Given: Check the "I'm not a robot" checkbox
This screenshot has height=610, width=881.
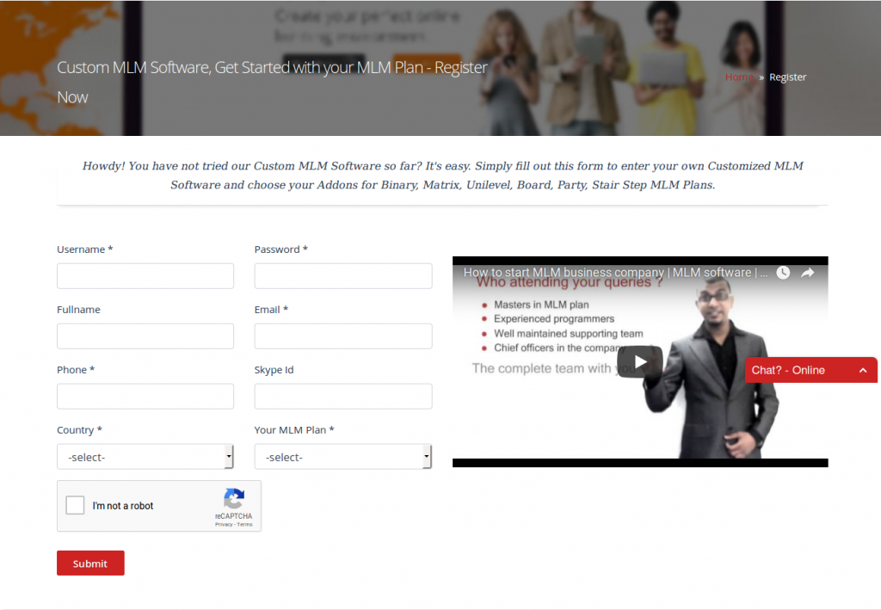Looking at the screenshot, I should click(75, 505).
